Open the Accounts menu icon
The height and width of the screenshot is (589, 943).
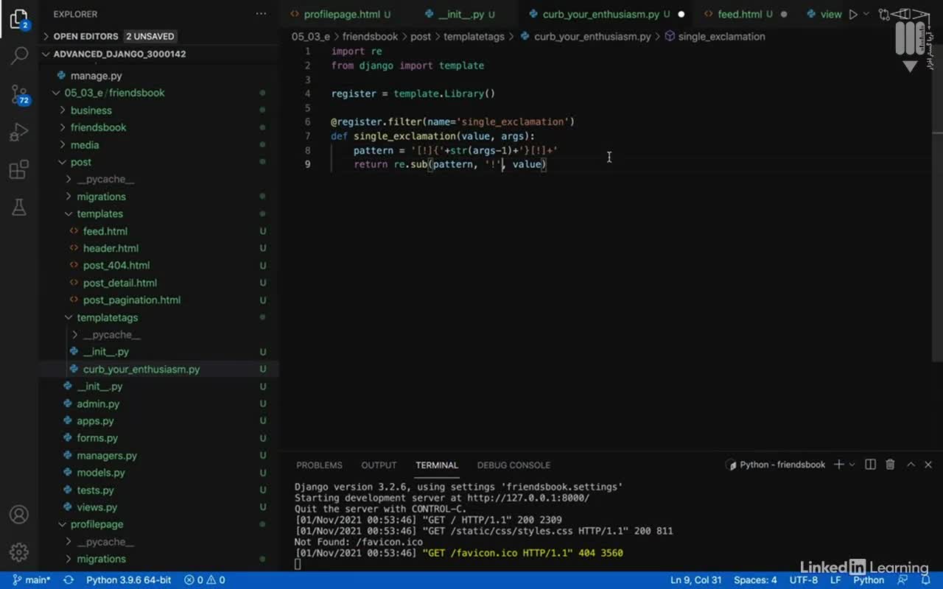click(19, 514)
